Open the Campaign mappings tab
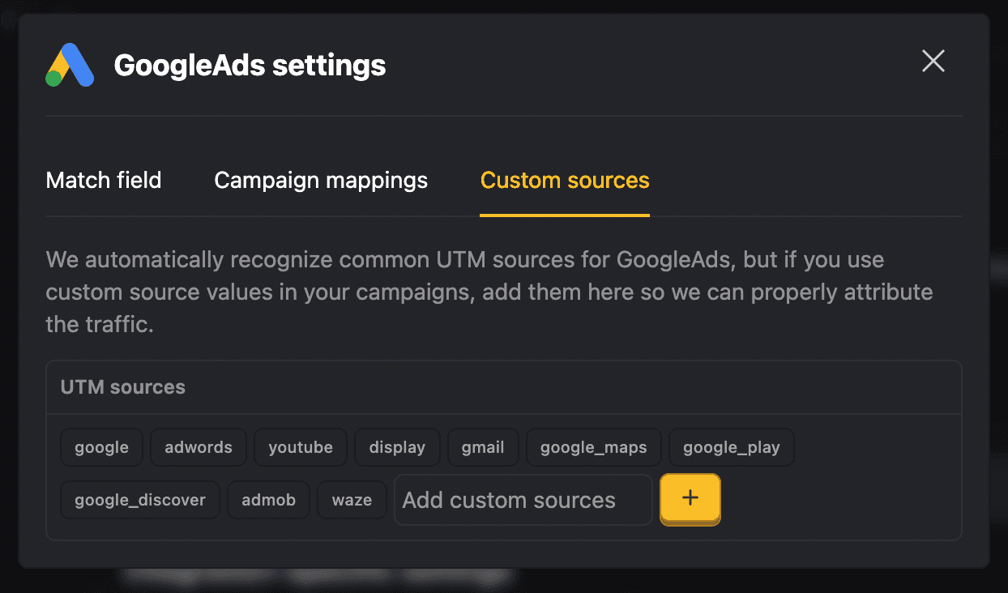Image resolution: width=1008 pixels, height=593 pixels. tap(320, 180)
